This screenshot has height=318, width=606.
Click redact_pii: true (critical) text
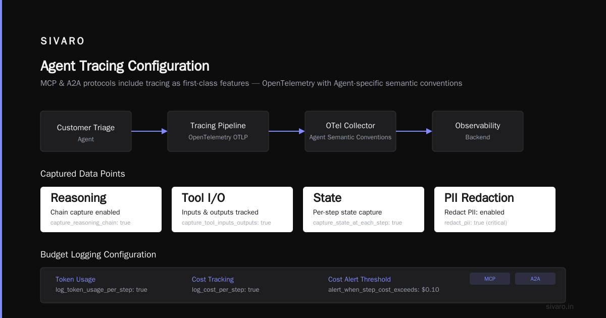tap(476, 223)
